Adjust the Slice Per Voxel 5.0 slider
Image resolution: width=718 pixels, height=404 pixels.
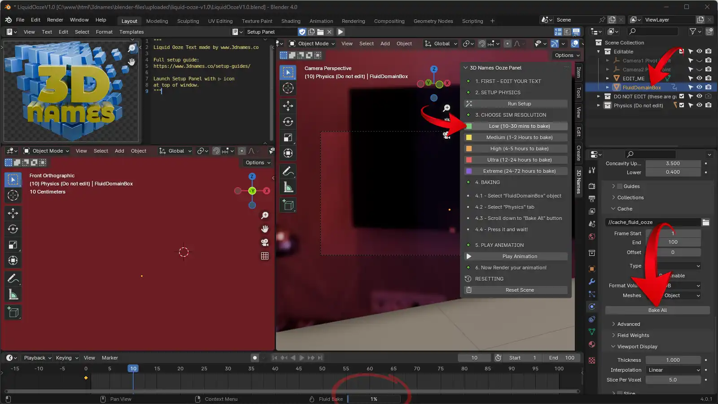pyautogui.click(x=673, y=380)
